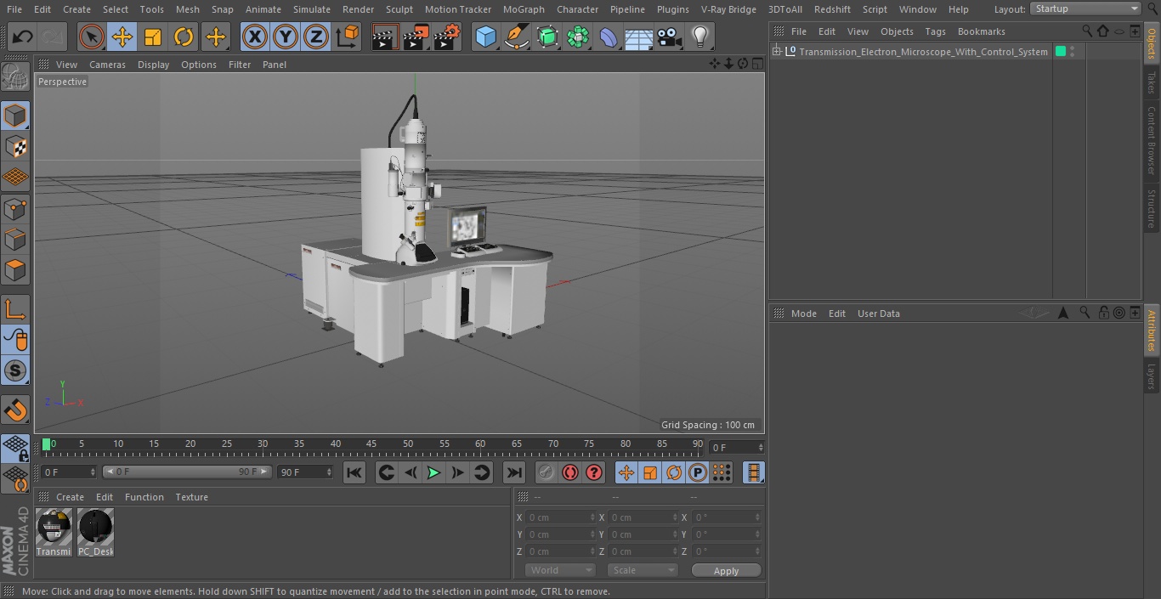Viewport: 1161px width, 599px height.
Task: Open the MoGraph menu
Action: (x=524, y=9)
